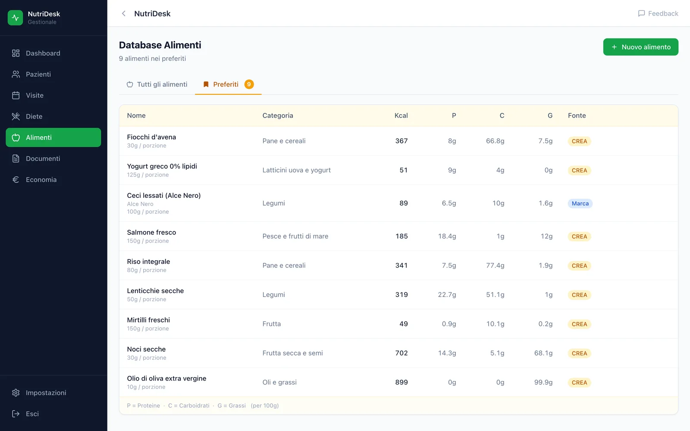Screen dimensions: 690x431
Task: Click Ceci lessati (Alce Nero) name
Action: (164, 196)
